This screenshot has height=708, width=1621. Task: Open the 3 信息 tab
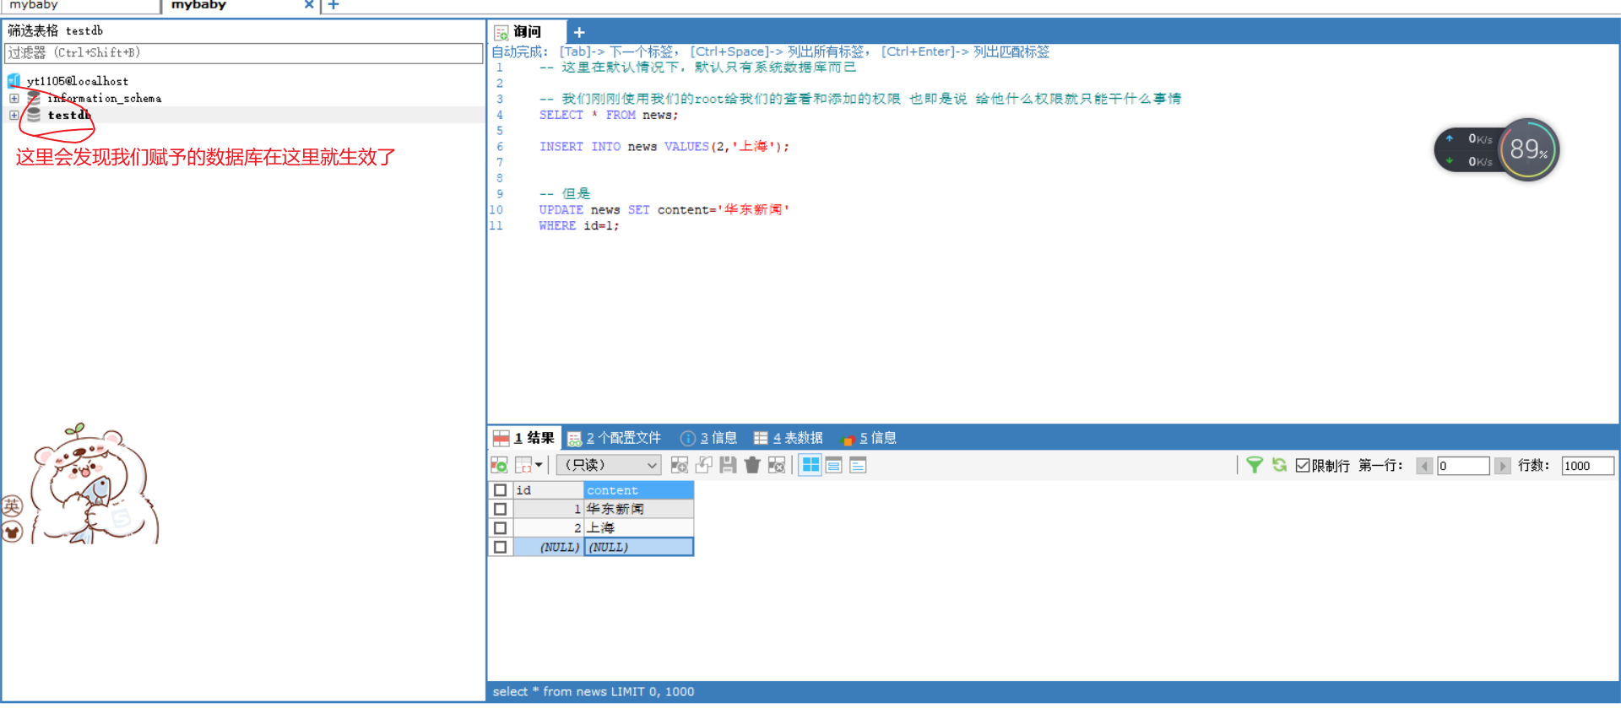(x=709, y=439)
